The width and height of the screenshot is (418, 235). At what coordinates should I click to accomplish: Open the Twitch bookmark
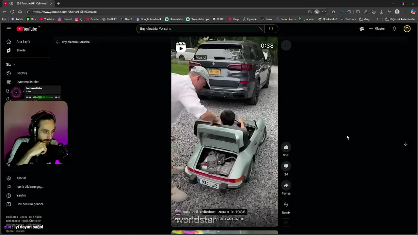[17, 19]
